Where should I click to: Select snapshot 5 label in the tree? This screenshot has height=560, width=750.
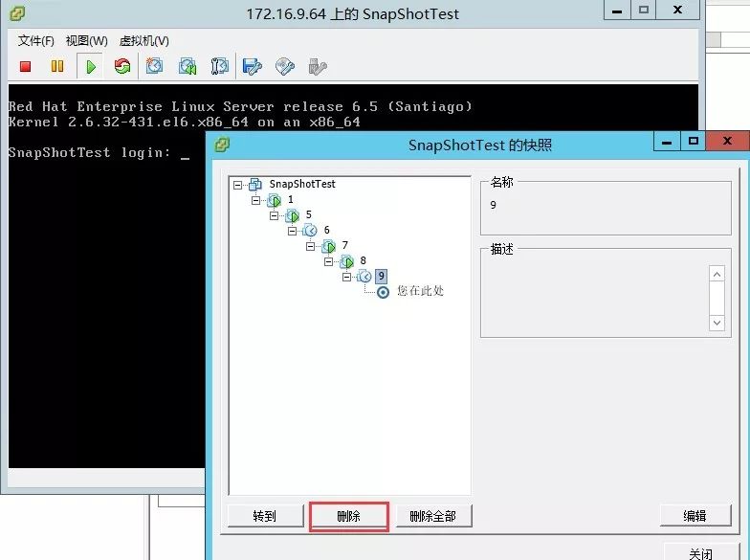pyautogui.click(x=308, y=214)
